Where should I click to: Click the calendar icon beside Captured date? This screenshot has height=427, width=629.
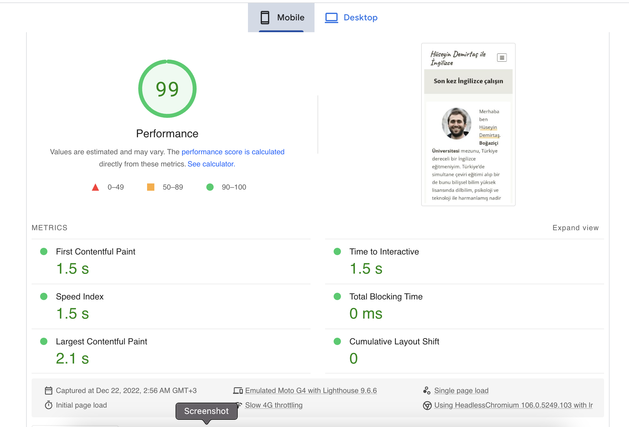pyautogui.click(x=49, y=391)
